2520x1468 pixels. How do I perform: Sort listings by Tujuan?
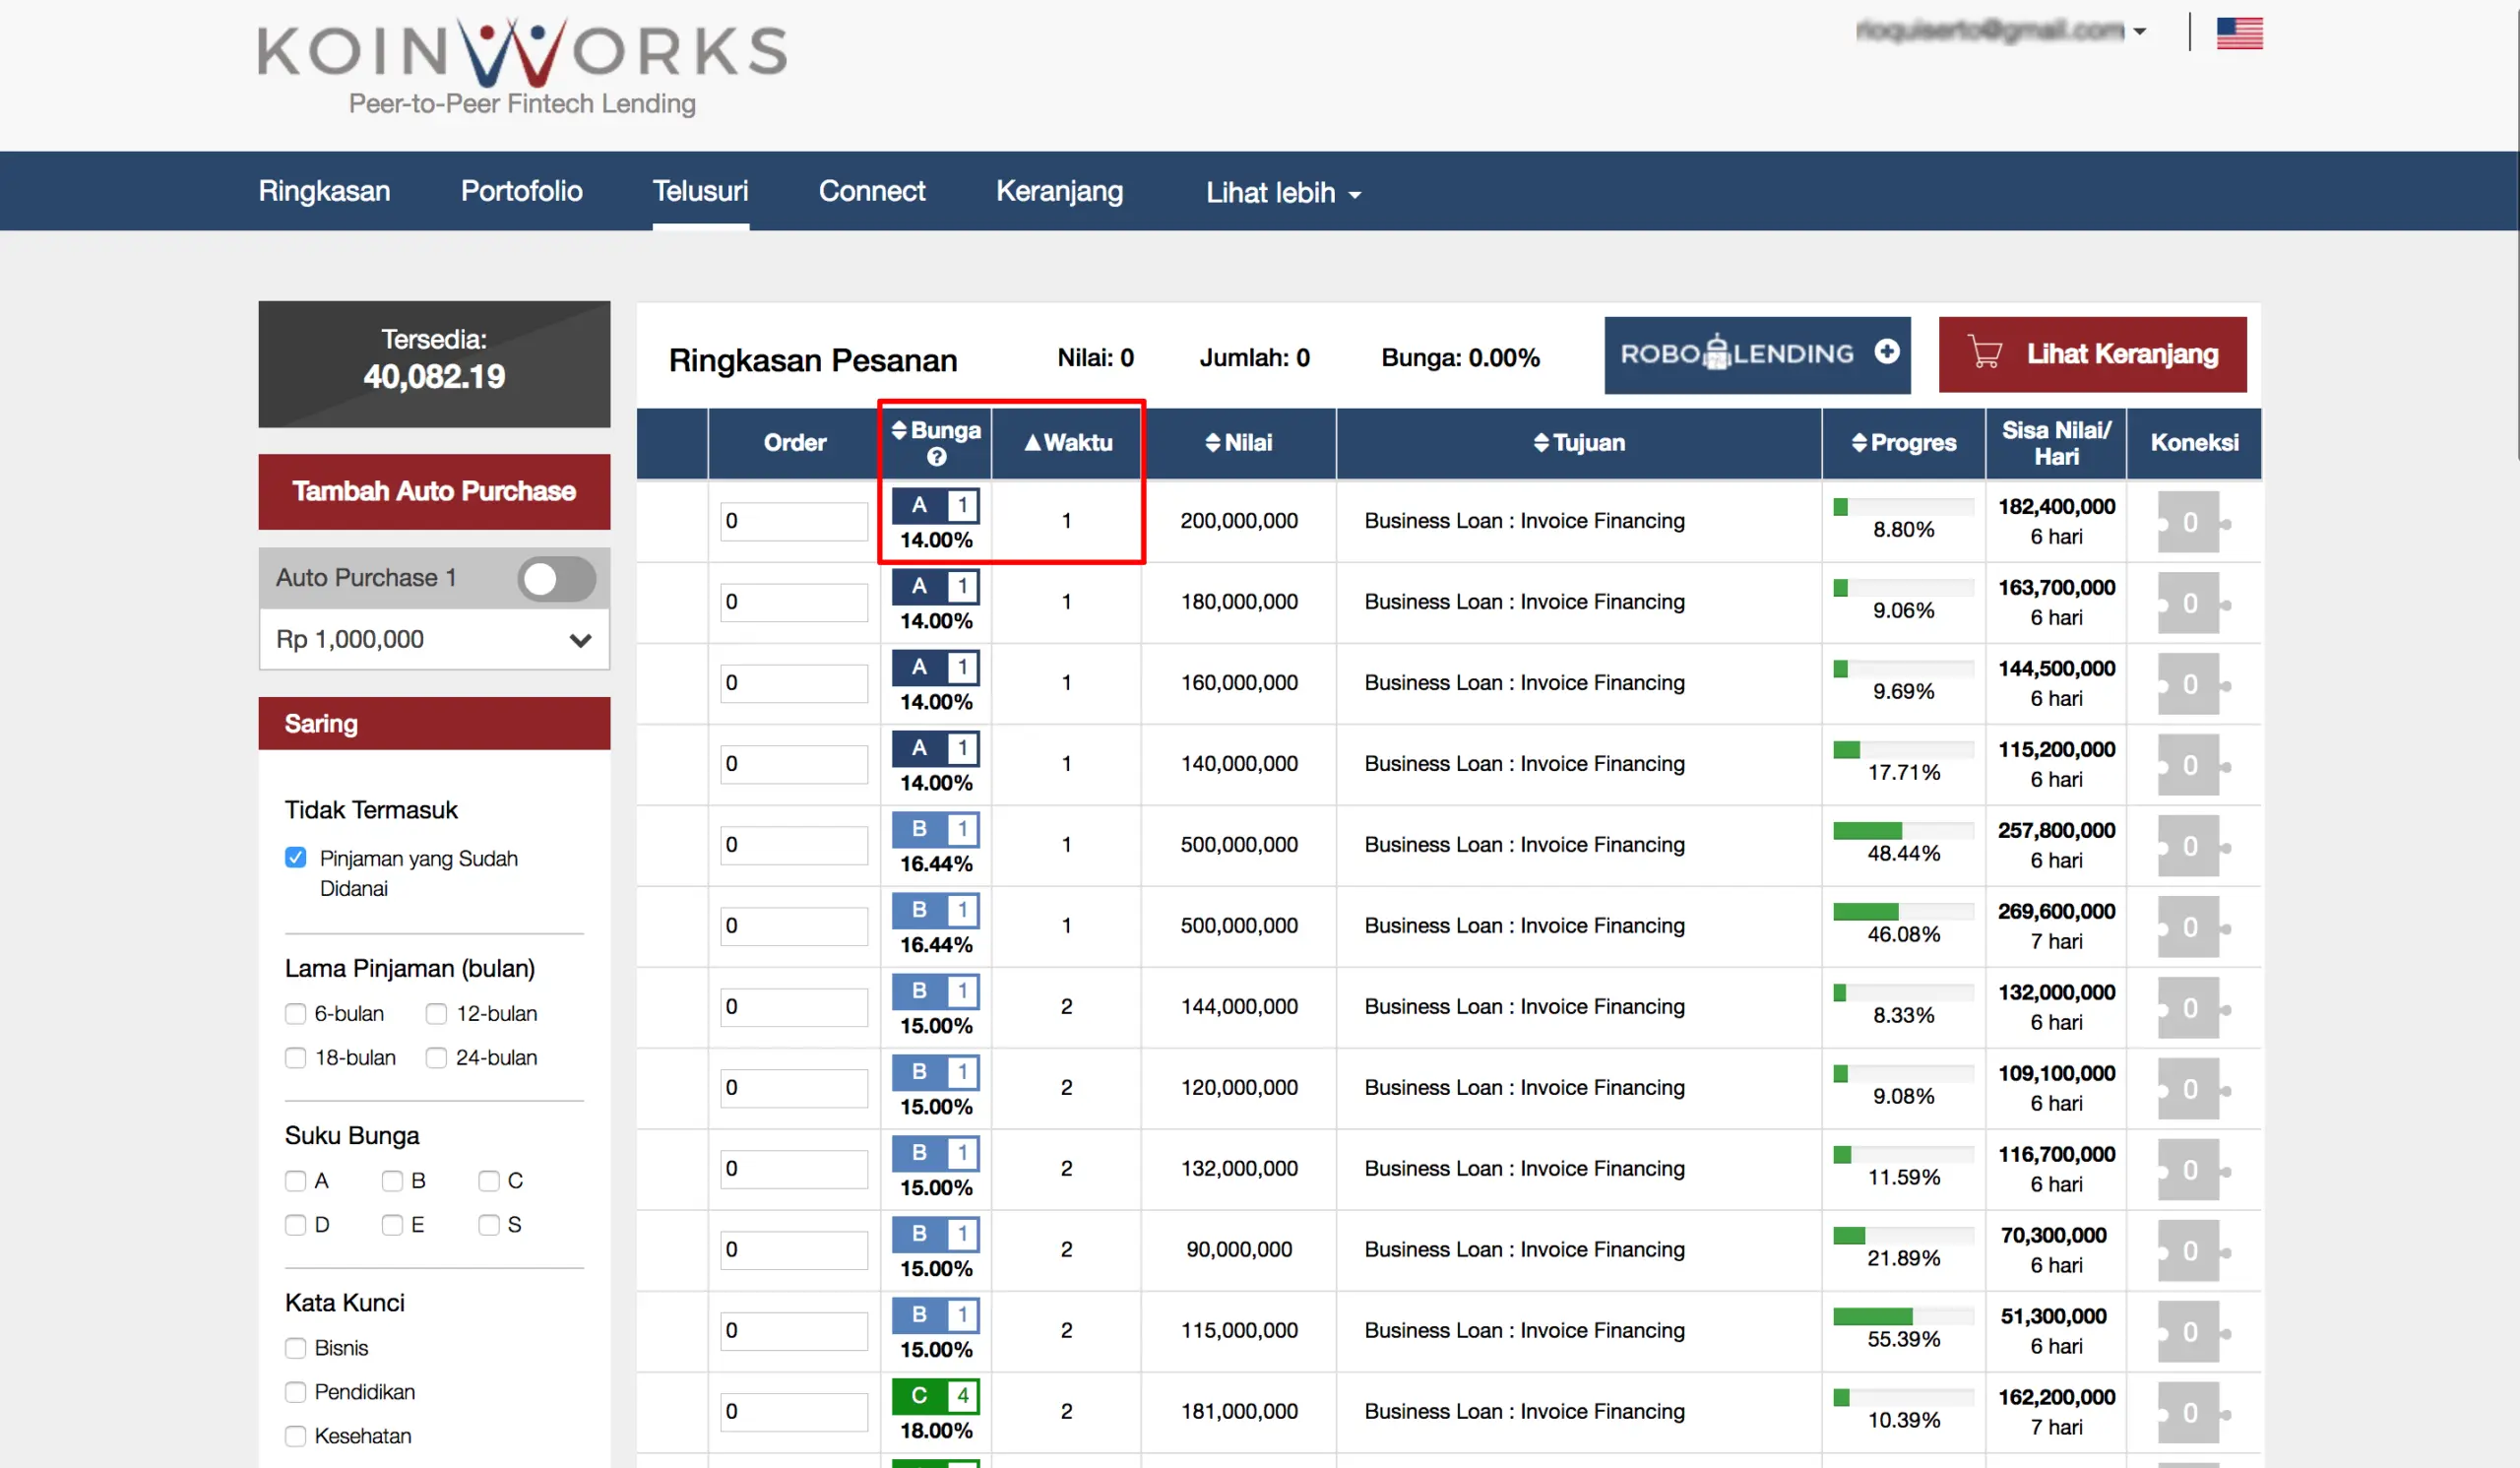click(x=1578, y=442)
